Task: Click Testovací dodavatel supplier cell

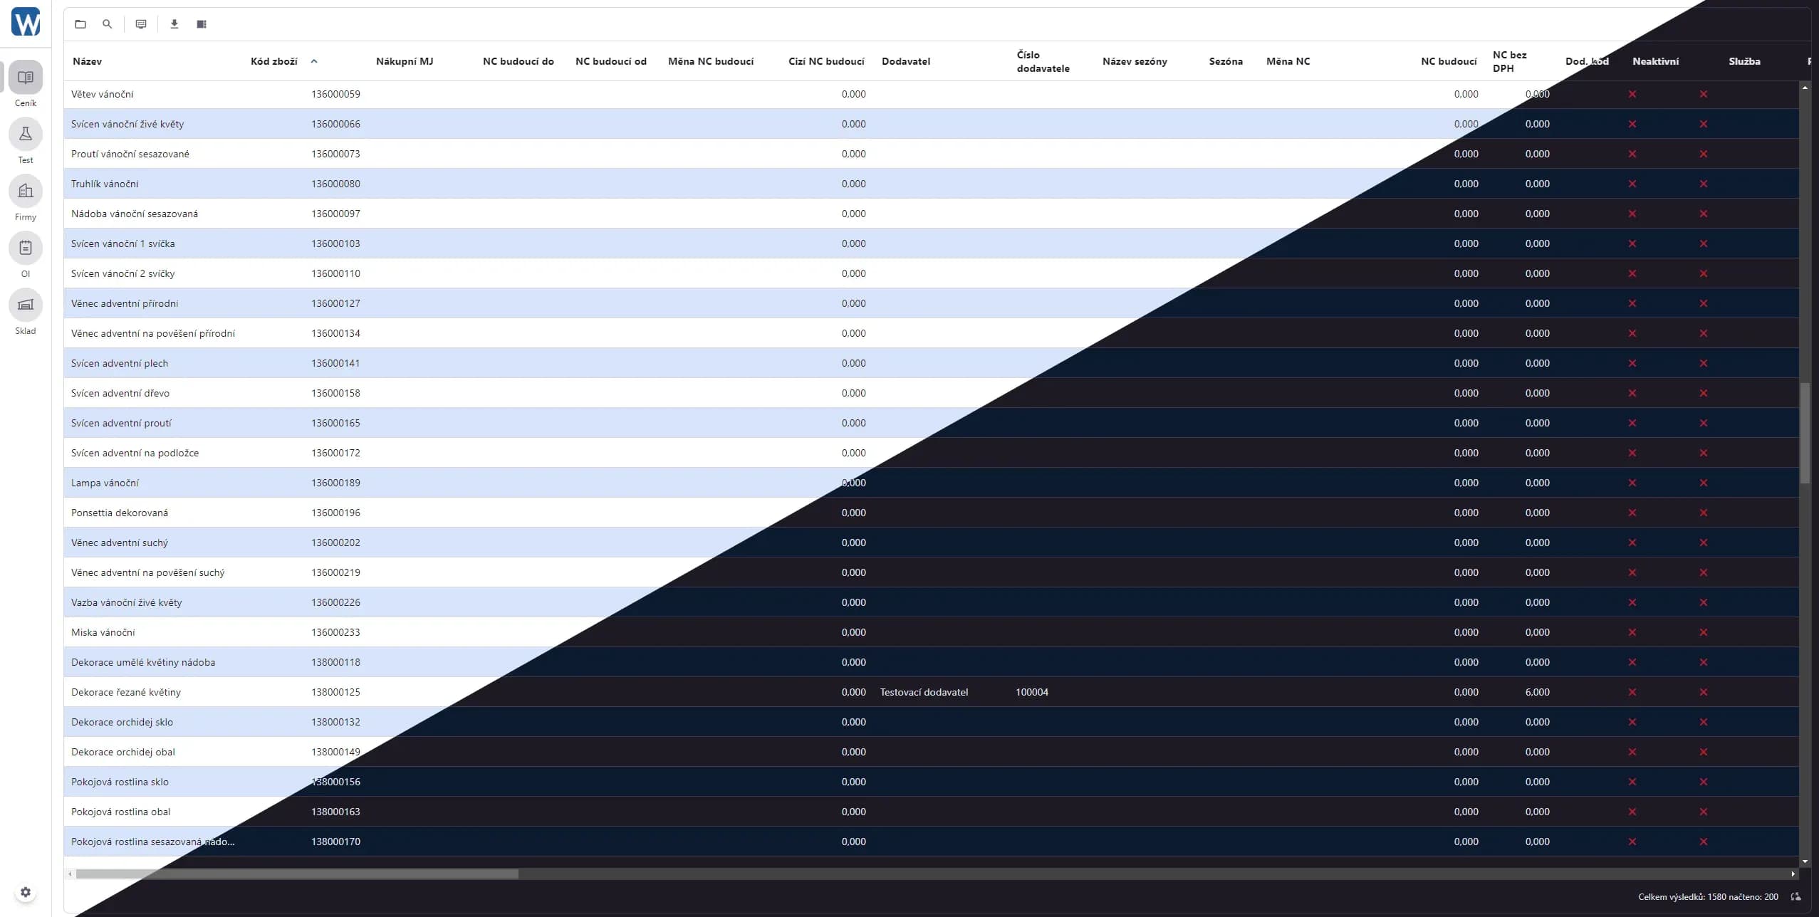Action: (x=924, y=692)
